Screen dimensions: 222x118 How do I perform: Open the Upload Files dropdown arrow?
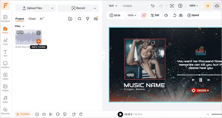(52, 8)
